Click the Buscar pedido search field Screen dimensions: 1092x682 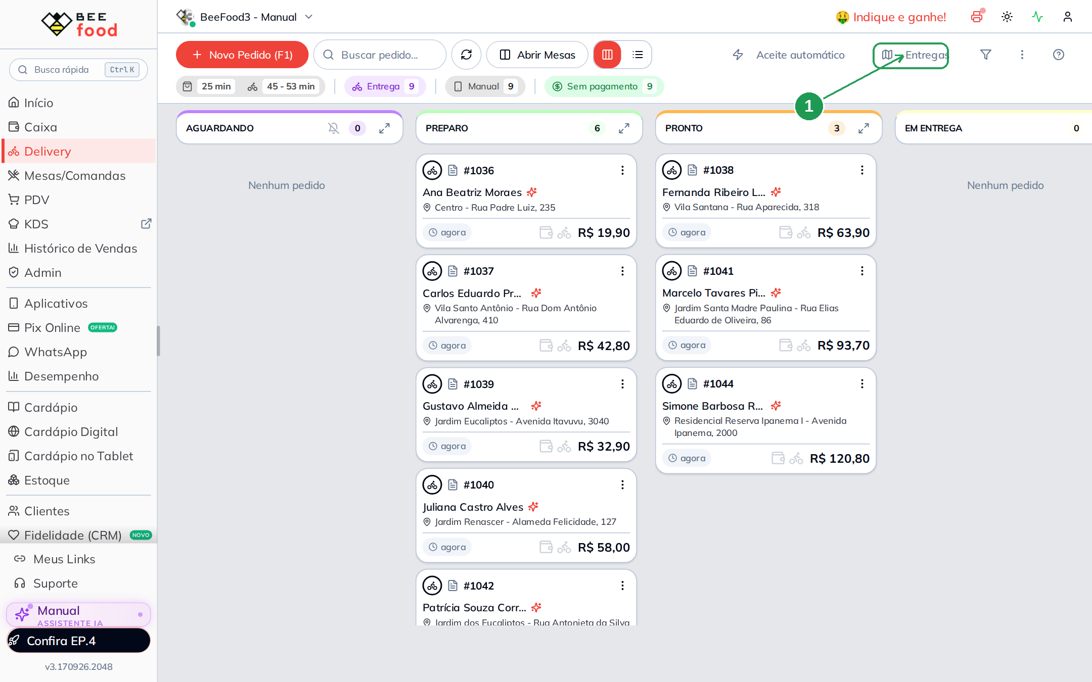pyautogui.click(x=380, y=55)
